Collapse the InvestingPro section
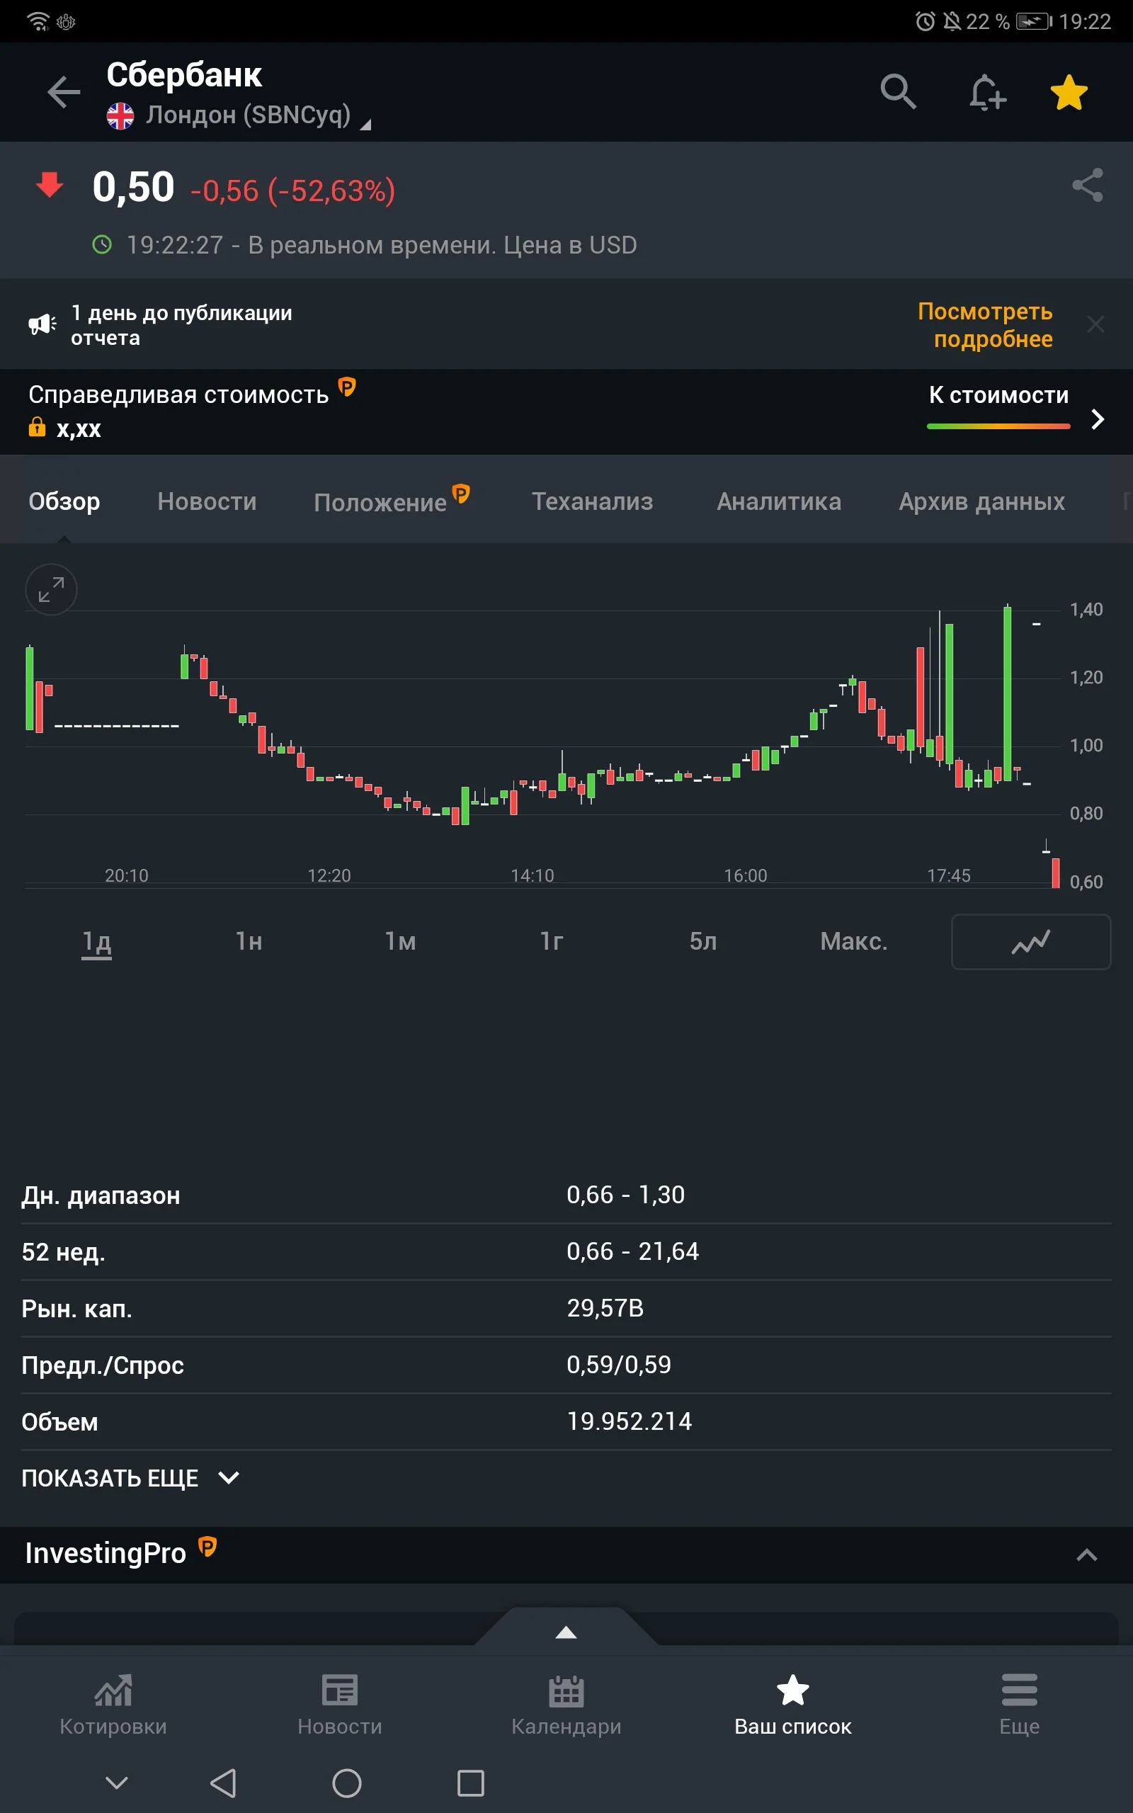 pyautogui.click(x=1086, y=1556)
